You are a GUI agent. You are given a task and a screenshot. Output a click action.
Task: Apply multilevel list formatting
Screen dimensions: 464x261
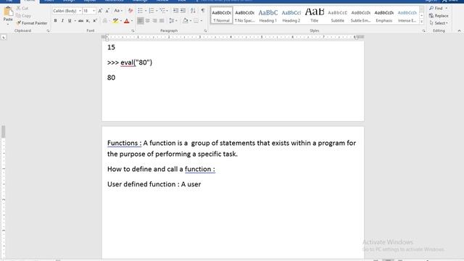coord(162,11)
